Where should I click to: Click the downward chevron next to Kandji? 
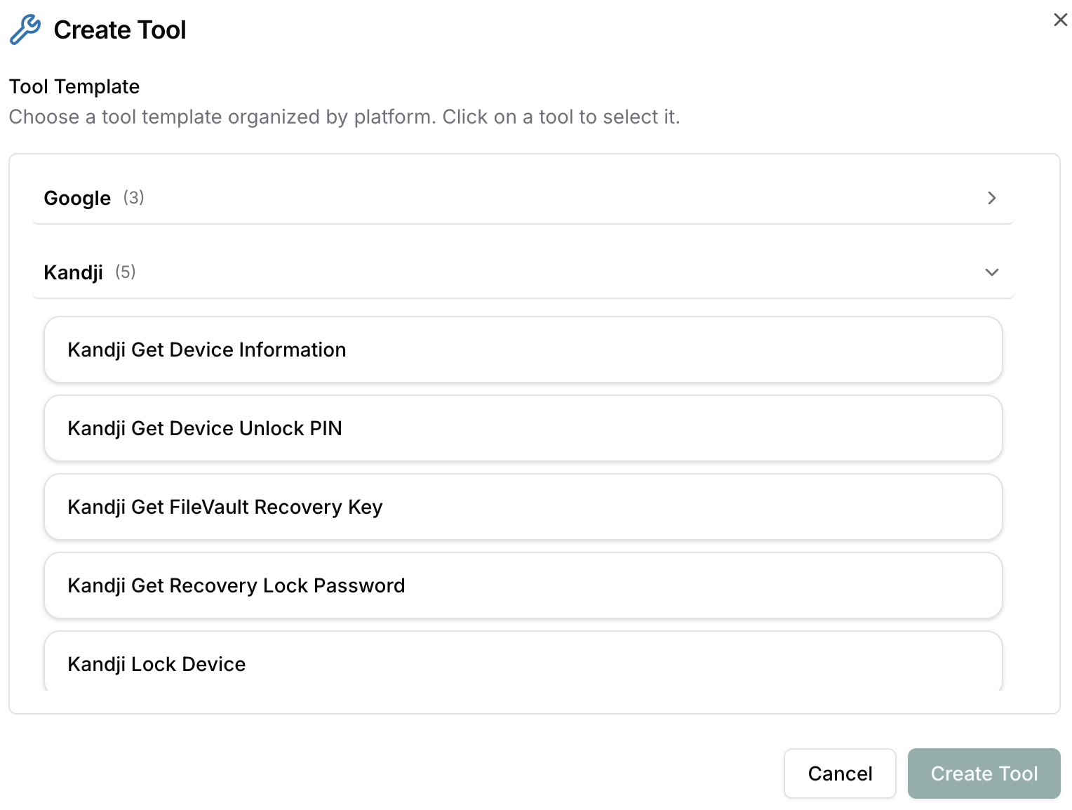click(x=991, y=272)
